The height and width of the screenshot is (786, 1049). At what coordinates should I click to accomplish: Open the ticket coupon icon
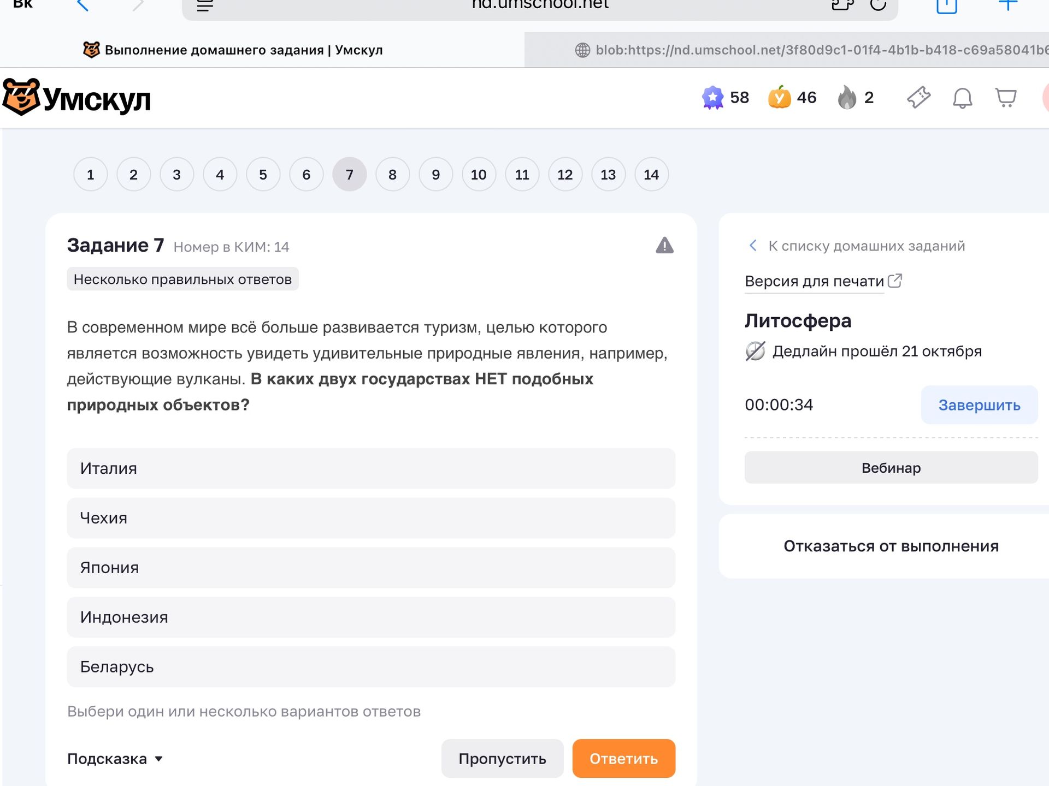pos(919,98)
